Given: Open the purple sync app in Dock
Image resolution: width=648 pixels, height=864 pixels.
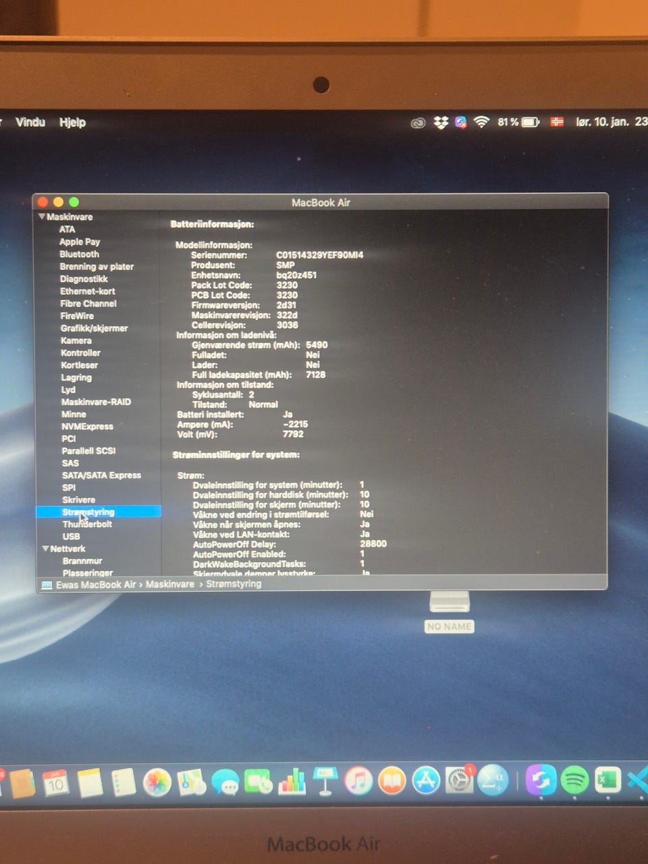Looking at the screenshot, I should [541, 780].
